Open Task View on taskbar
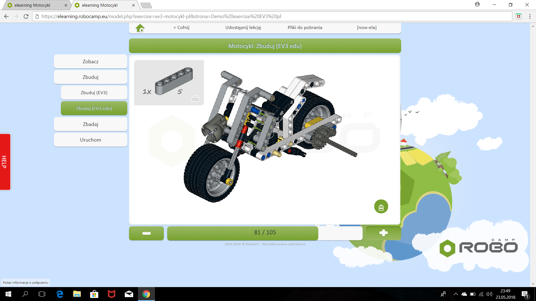 (42, 294)
